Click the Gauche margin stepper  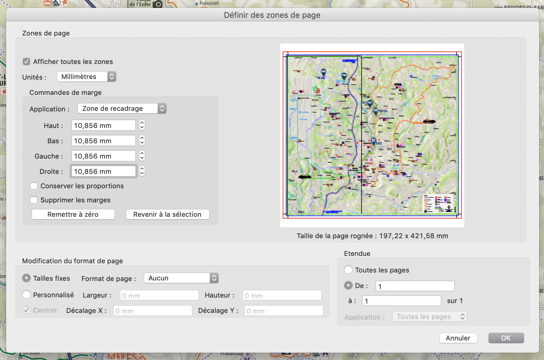coord(142,156)
